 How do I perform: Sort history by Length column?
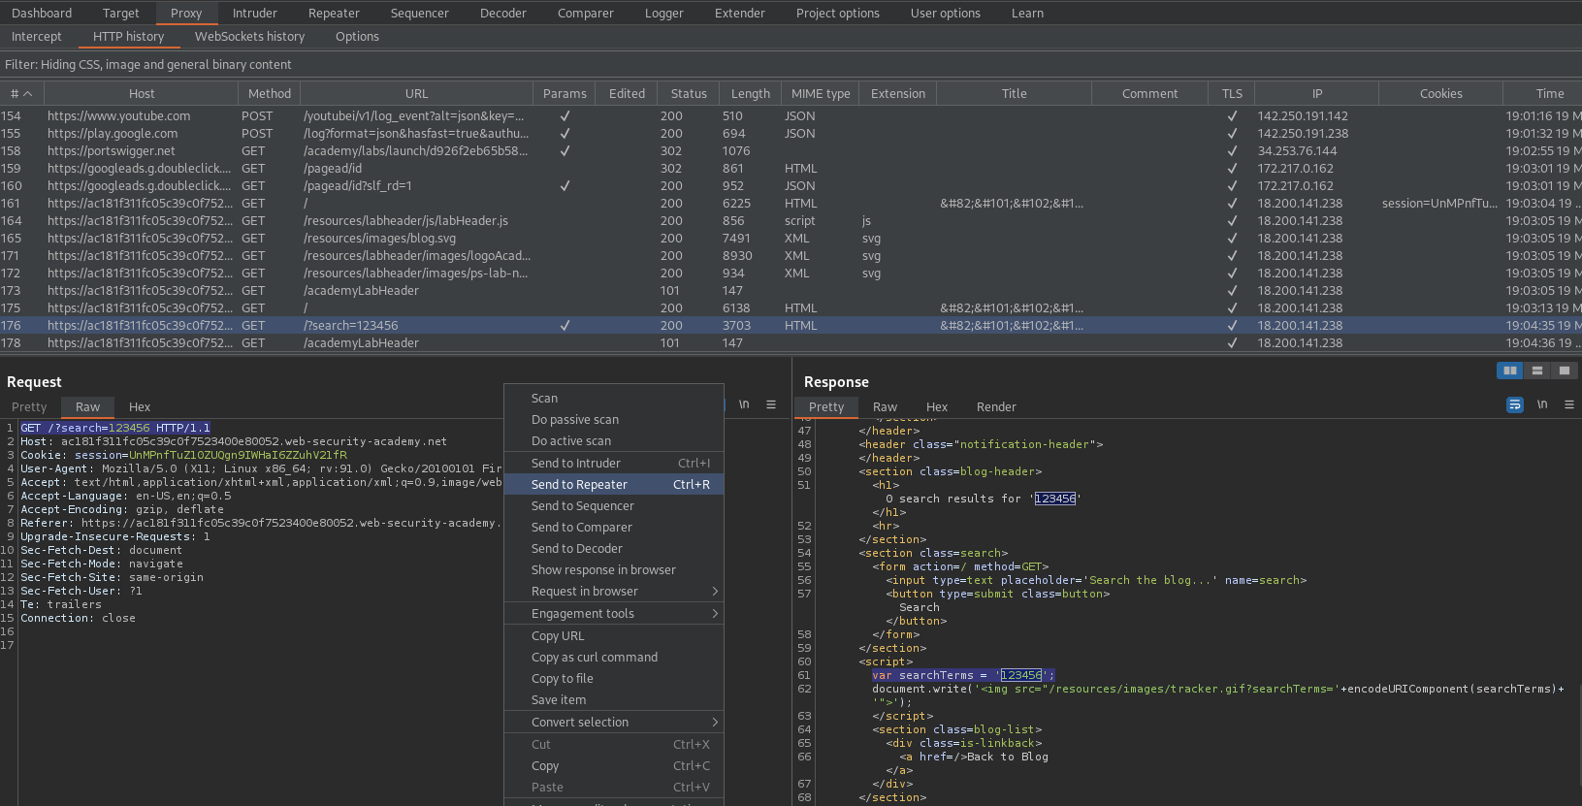(x=750, y=93)
